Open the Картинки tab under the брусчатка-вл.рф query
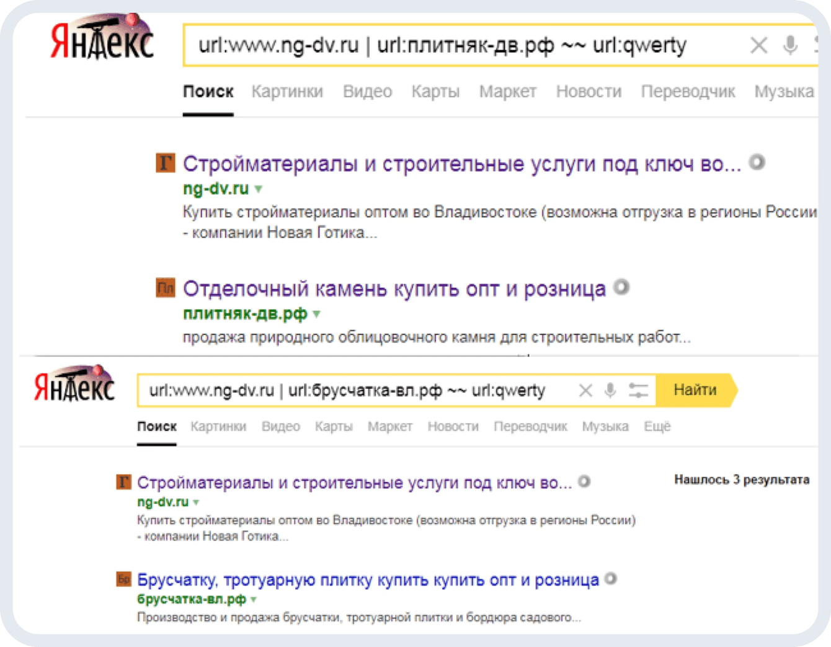831x647 pixels. pos(218,427)
